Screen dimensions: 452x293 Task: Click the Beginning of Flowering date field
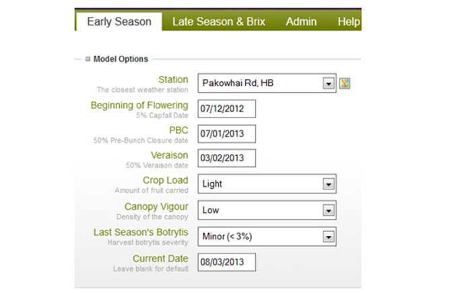point(227,109)
